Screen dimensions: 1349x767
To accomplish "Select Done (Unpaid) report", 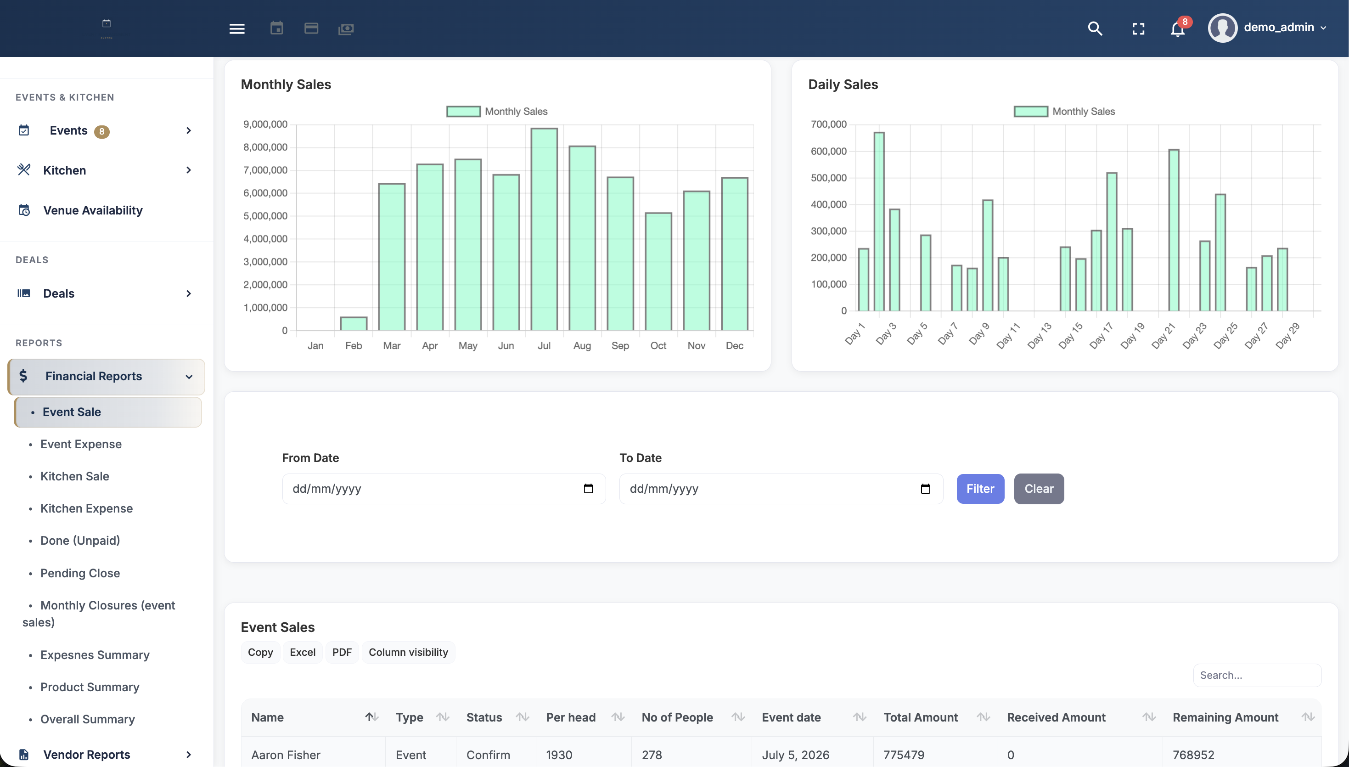I will pyautogui.click(x=80, y=541).
